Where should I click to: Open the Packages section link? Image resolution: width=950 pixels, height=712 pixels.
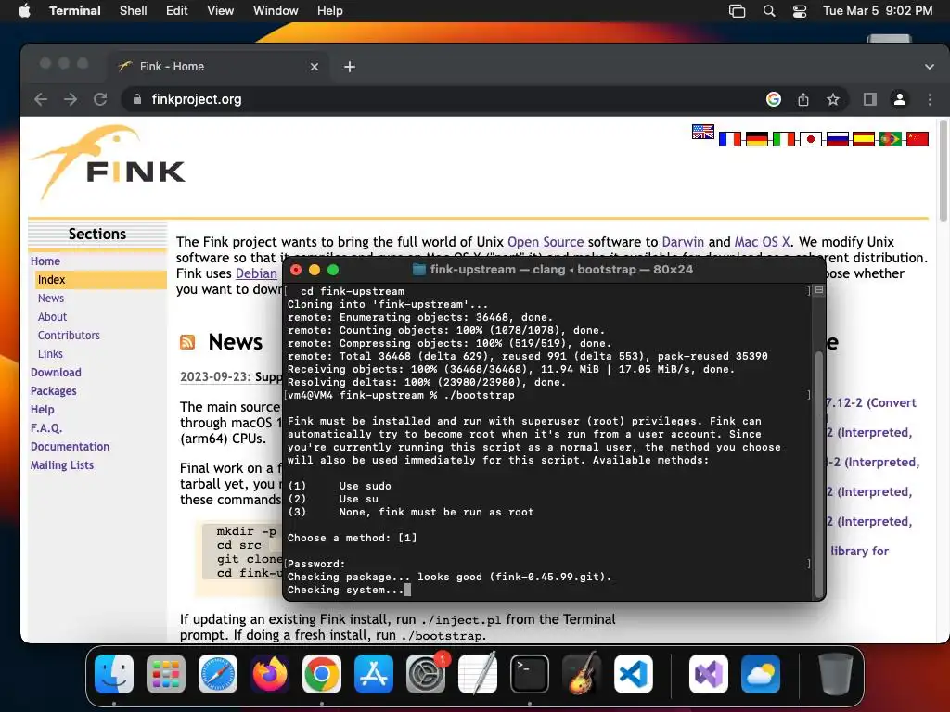click(53, 391)
